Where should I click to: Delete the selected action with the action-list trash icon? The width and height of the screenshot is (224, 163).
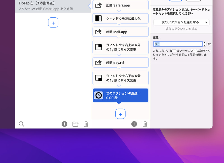[x=145, y=124]
